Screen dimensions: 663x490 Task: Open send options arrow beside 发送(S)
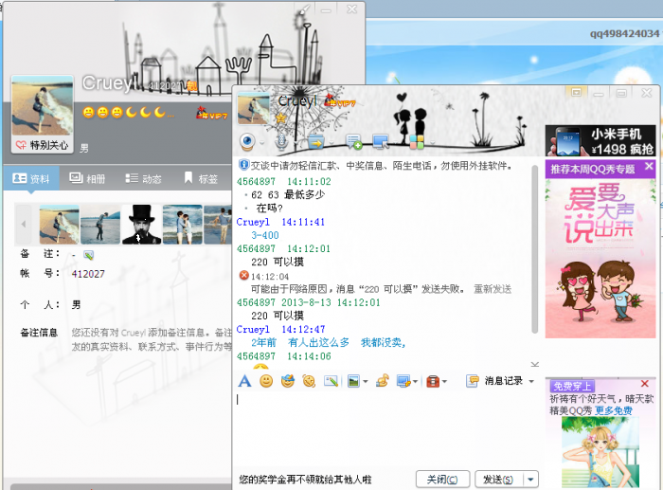click(x=530, y=480)
